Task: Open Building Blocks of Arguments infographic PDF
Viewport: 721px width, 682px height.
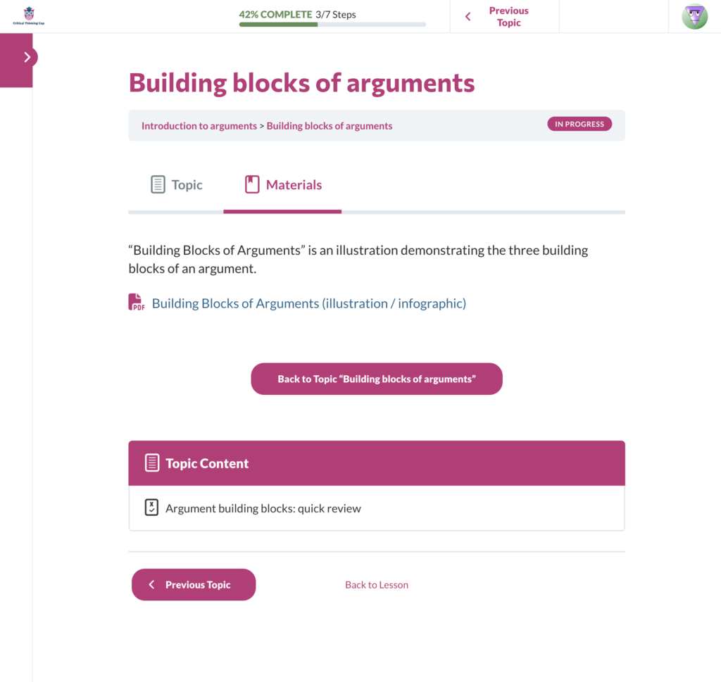Action: click(x=308, y=303)
